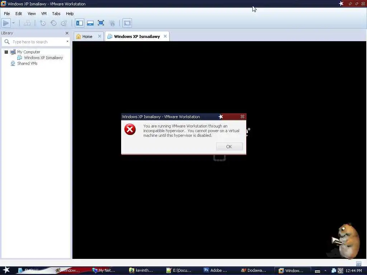Open the library search dropdown arrow
Image resolution: width=367 pixels, height=275 pixels.
(67, 42)
